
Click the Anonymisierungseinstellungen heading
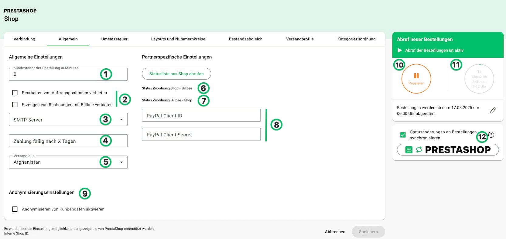click(x=42, y=192)
